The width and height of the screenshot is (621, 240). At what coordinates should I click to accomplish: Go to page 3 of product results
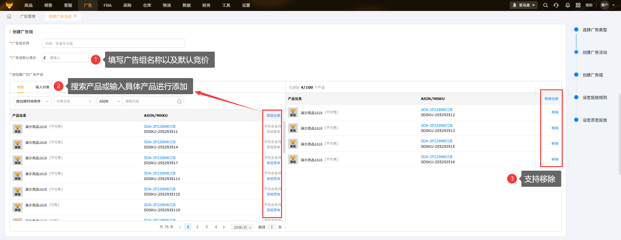click(x=207, y=227)
